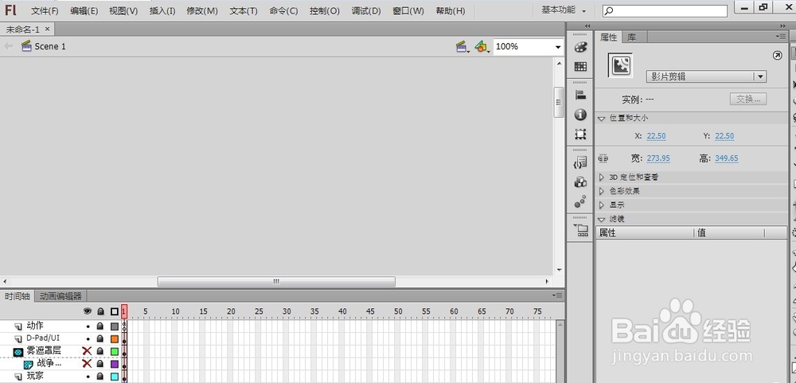Expand the 3D 定位和查看 section
This screenshot has height=383, width=796.
(x=602, y=178)
